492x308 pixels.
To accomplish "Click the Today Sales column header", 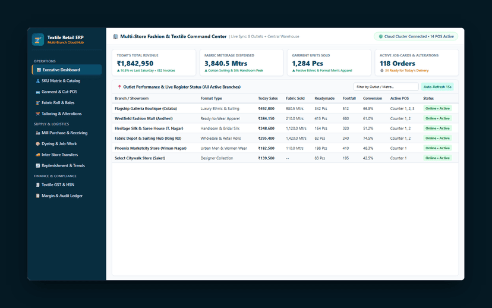I will click(x=268, y=99).
